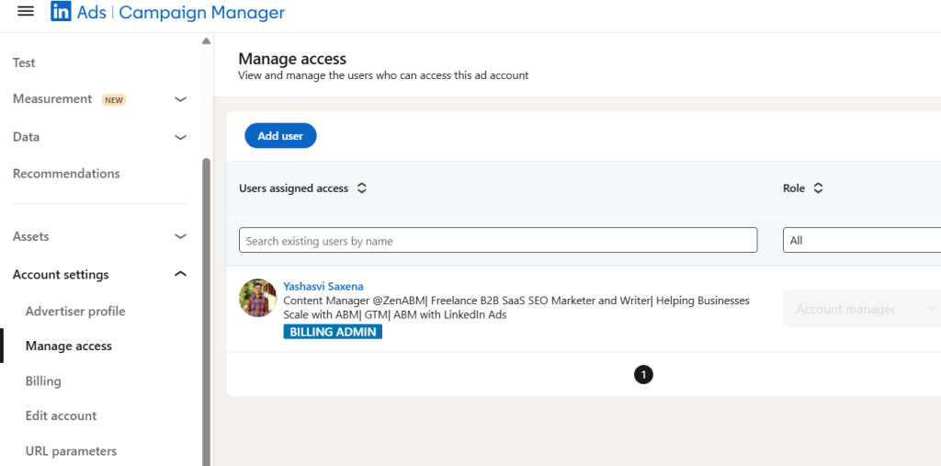Click the BILLING ADMIN badge
The height and width of the screenshot is (466, 941).
pyautogui.click(x=333, y=332)
